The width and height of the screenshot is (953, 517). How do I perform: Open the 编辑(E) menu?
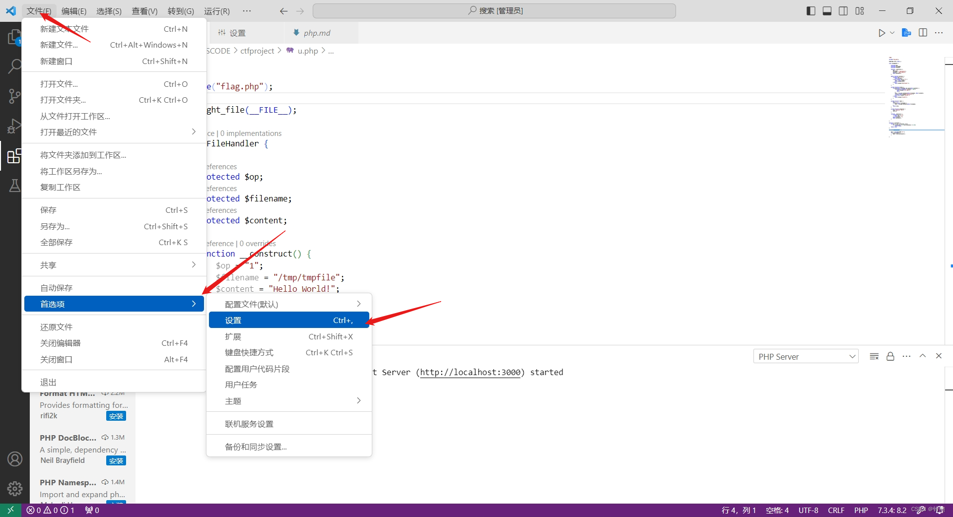click(74, 11)
